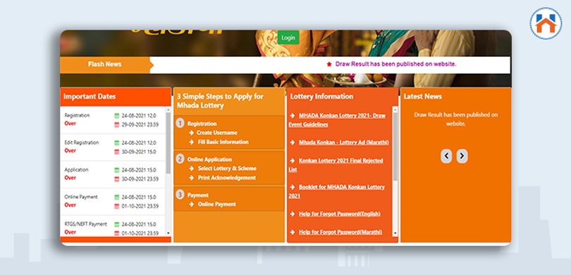Select the 01-10-2021 23:59 Online Payment end date
Viewport: 571px width, 275px height.
(140, 206)
